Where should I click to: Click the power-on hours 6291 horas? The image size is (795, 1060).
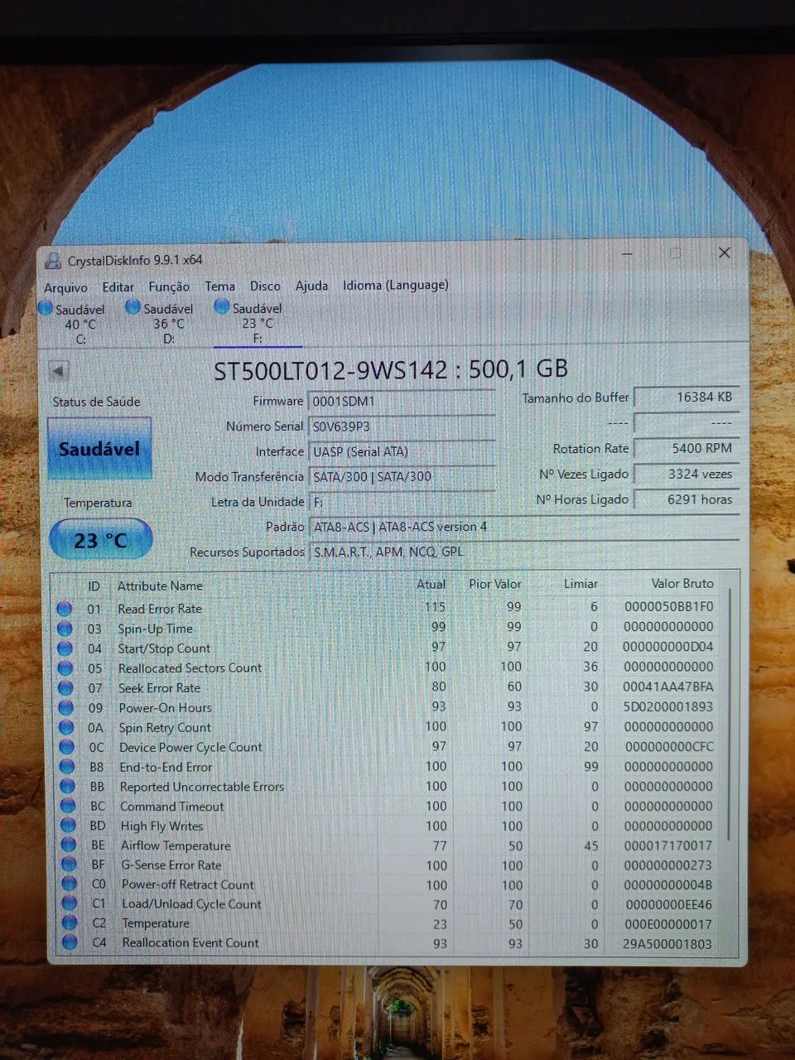pyautogui.click(x=687, y=499)
